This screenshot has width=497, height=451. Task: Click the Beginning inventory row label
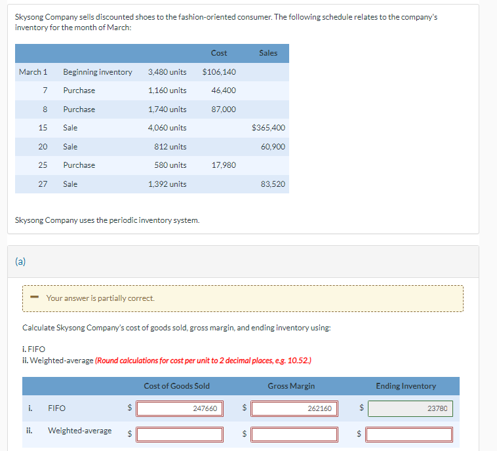pyautogui.click(x=98, y=72)
